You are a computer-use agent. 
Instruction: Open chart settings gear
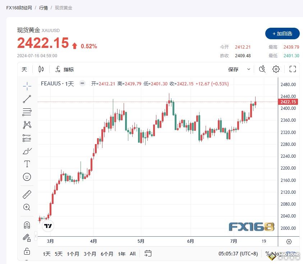(x=276, y=69)
